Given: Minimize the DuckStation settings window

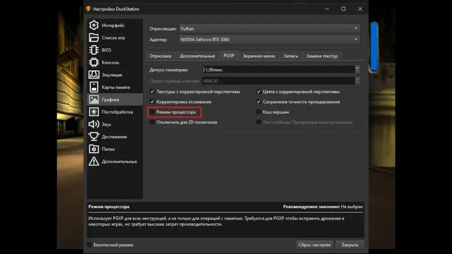Looking at the screenshot, I should (327, 9).
